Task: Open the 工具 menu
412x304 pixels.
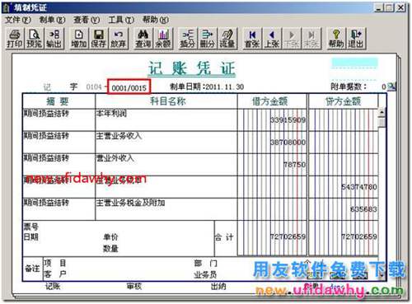Action: point(121,20)
